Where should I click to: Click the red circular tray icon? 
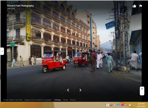(x=122, y=105)
